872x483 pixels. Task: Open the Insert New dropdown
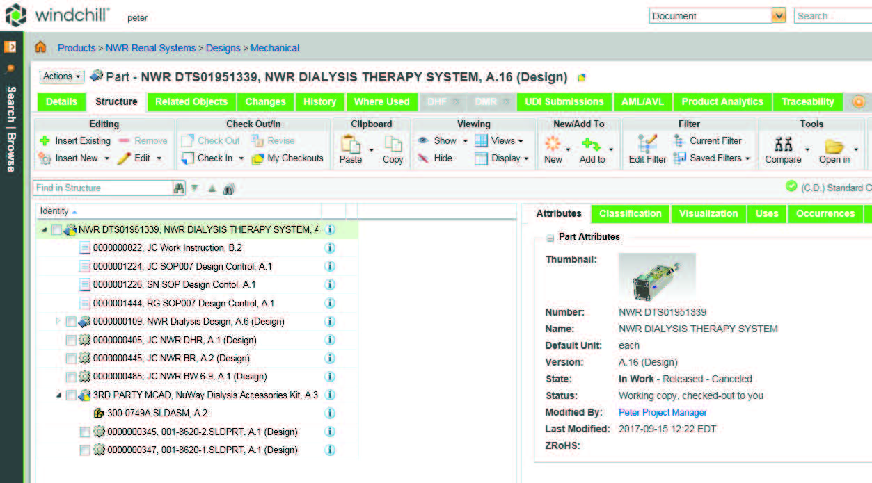[x=106, y=158]
